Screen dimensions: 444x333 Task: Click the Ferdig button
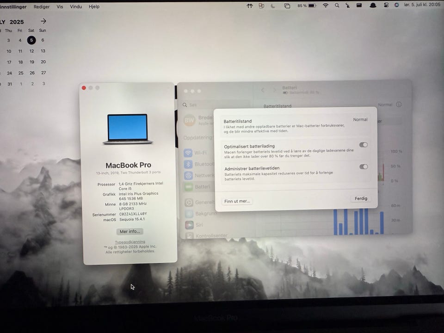(361, 198)
